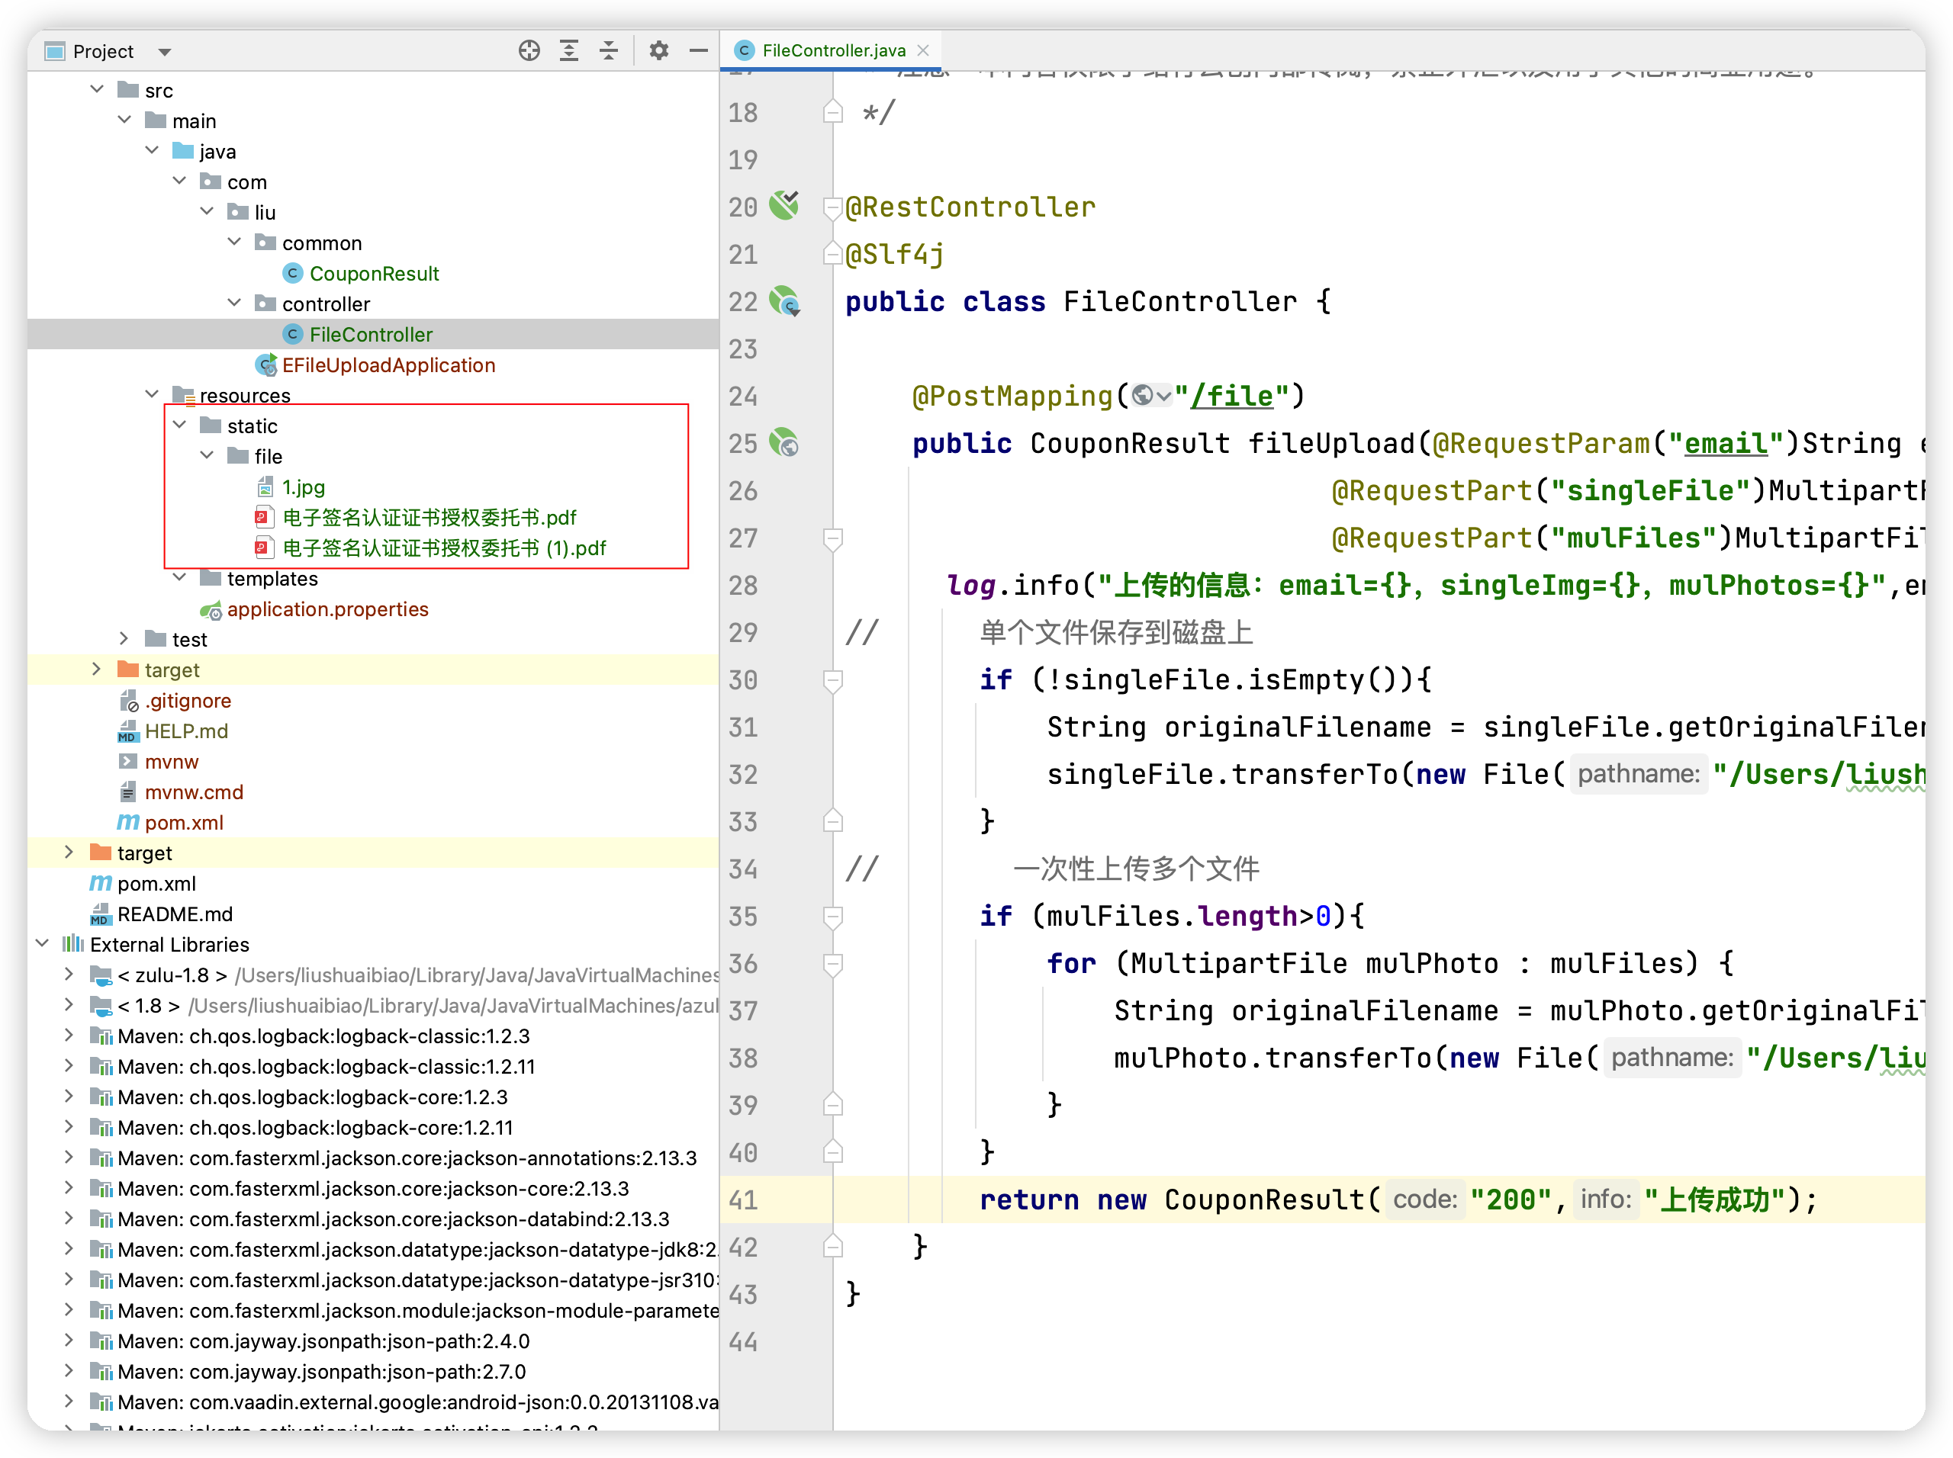Collapse the main folder
1953x1458 pixels.
click(x=124, y=120)
